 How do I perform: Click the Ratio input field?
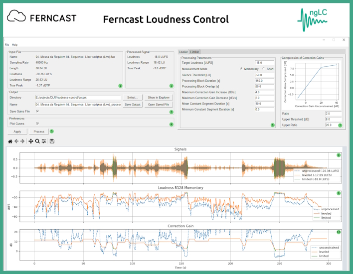(333, 114)
